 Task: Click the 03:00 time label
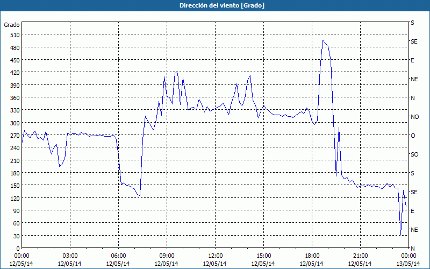click(x=70, y=256)
